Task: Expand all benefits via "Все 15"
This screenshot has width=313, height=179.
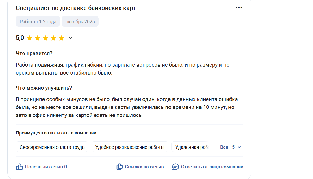Action: 227,147
